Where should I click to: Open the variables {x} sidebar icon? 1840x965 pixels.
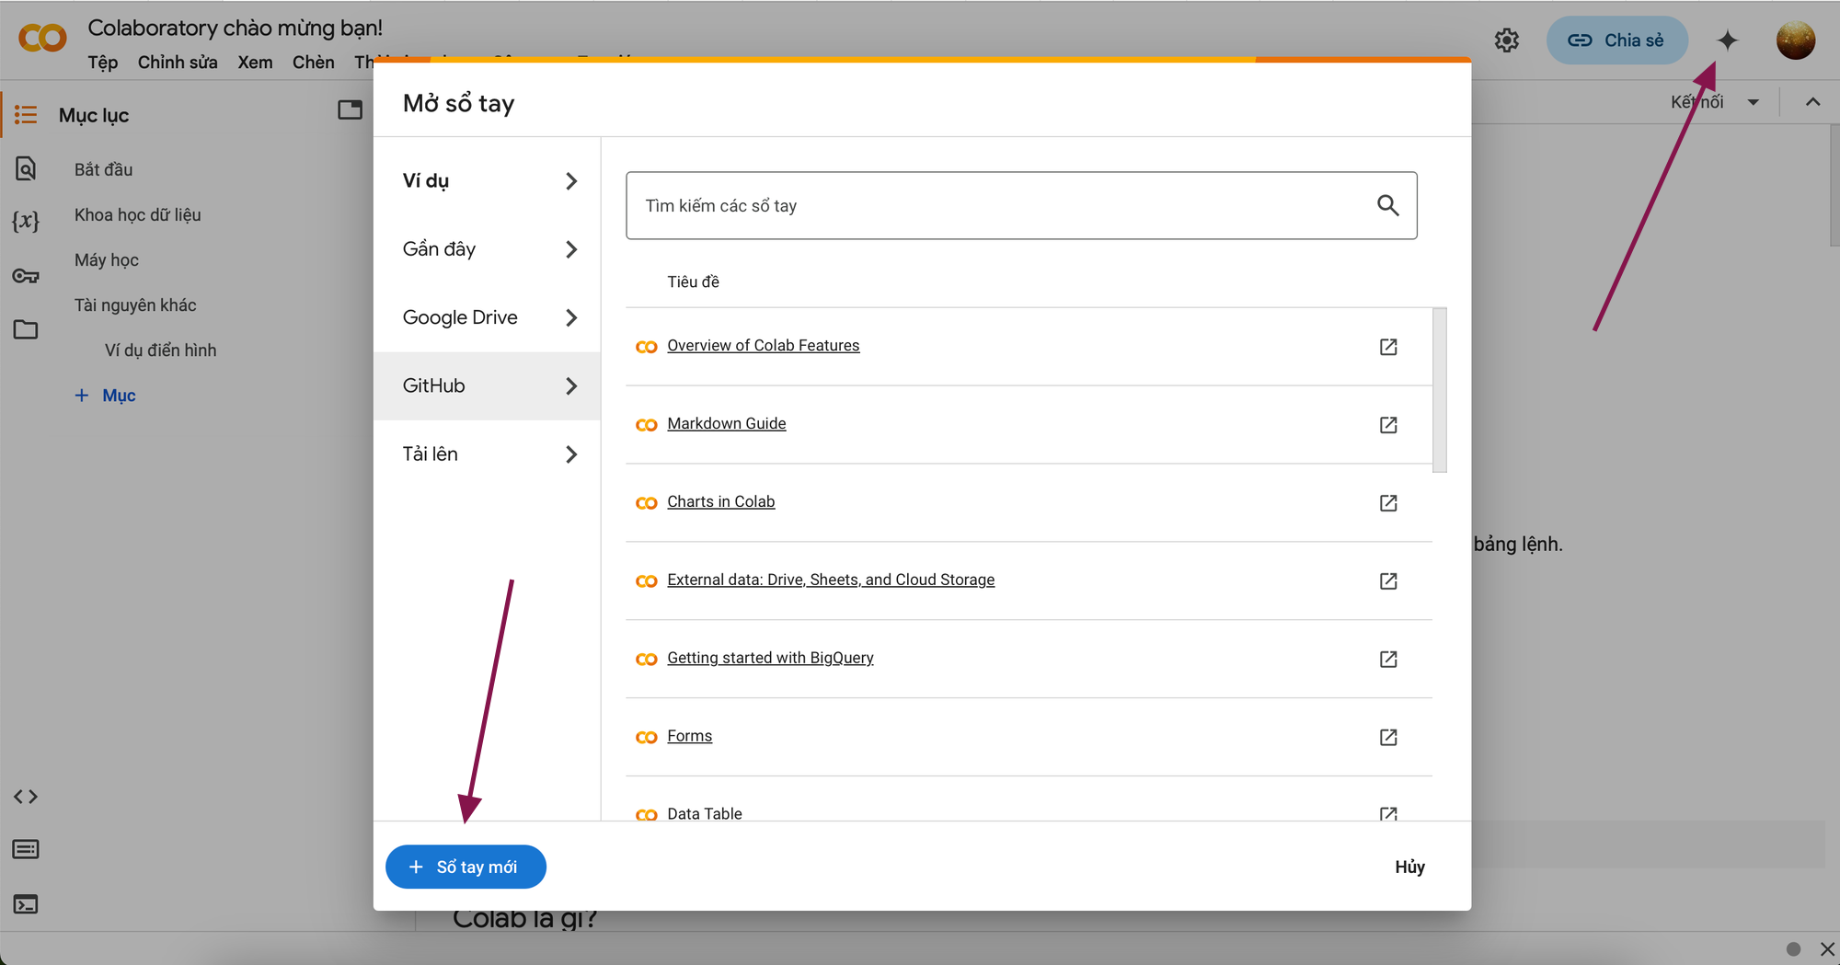pos(26,221)
